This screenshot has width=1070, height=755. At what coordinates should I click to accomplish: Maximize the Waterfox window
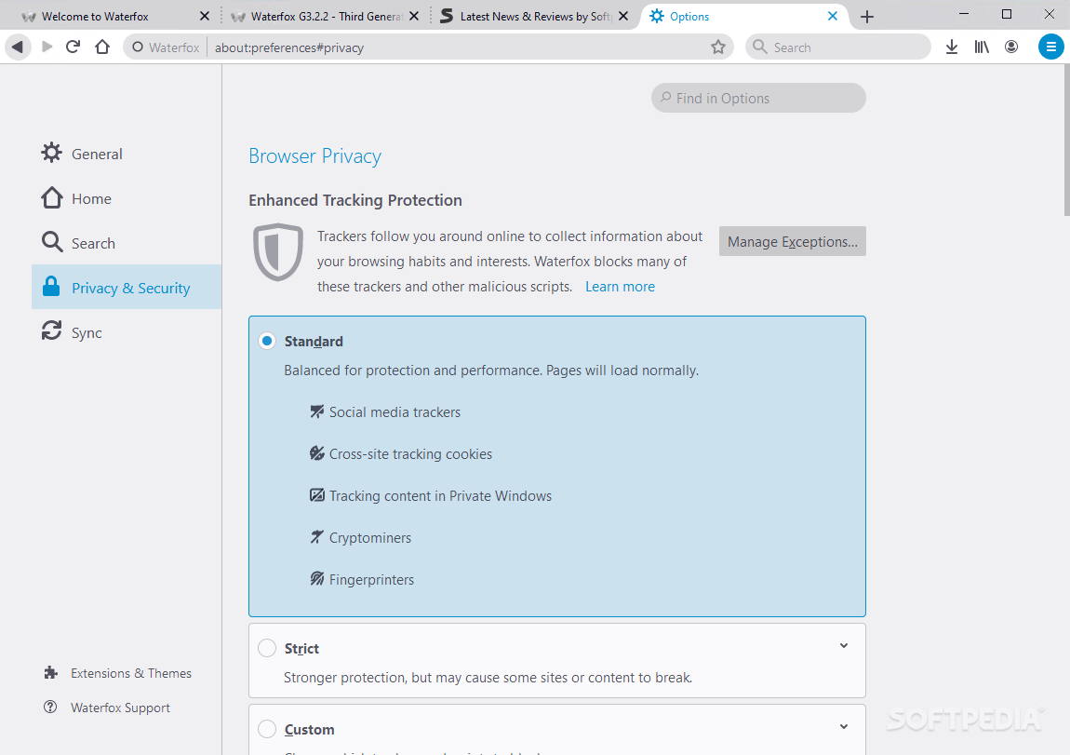pyautogui.click(x=1007, y=14)
